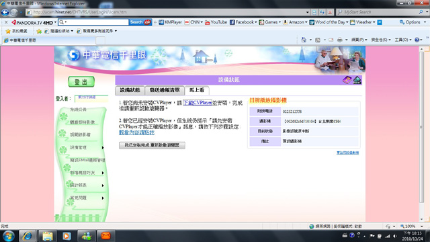Click inside the Pandora toolbar search field
The image size is (430, 242).
(97, 22)
